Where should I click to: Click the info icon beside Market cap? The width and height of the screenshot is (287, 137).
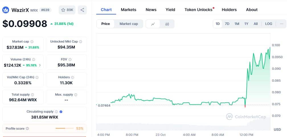pos(32,42)
